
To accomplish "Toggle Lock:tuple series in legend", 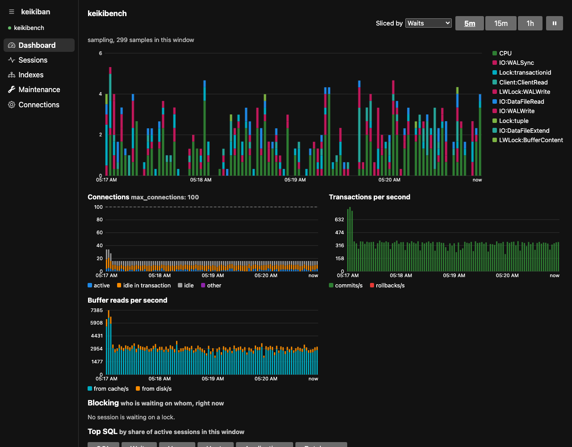I will pos(510,121).
